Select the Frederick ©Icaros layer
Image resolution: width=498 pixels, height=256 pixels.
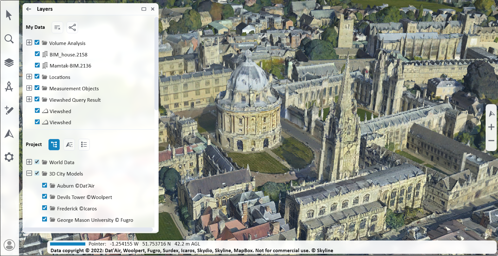[x=77, y=209]
